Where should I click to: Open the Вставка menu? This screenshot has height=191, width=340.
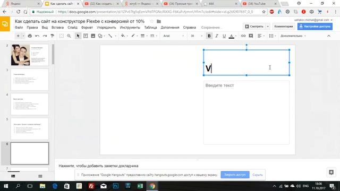coord(57,28)
